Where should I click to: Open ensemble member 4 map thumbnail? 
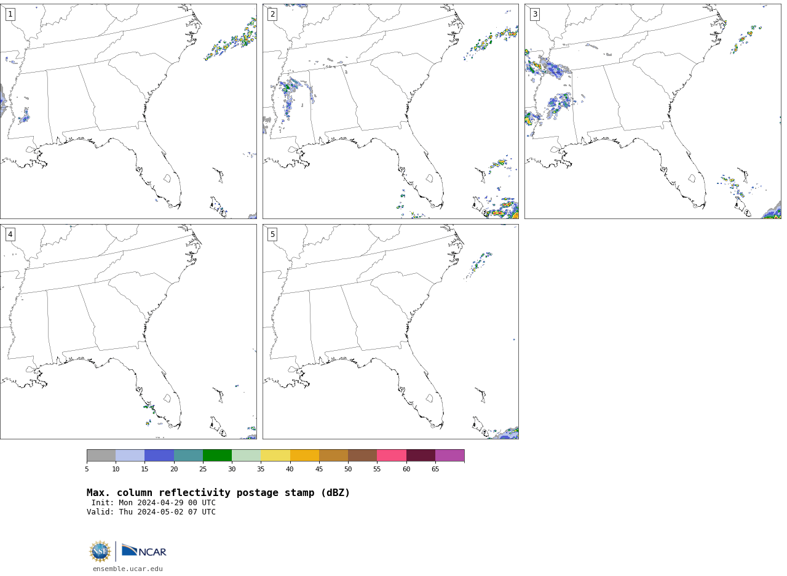coord(129,332)
